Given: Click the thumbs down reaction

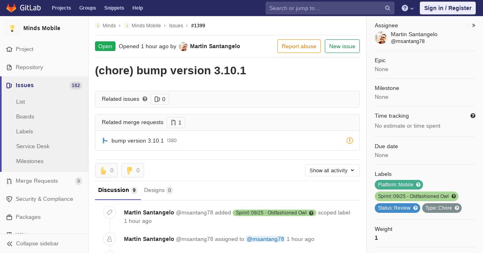Looking at the screenshot, I should [132, 170].
